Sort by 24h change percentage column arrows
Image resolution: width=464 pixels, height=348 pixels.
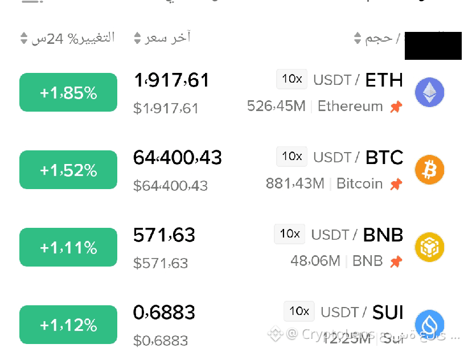pyautogui.click(x=24, y=38)
